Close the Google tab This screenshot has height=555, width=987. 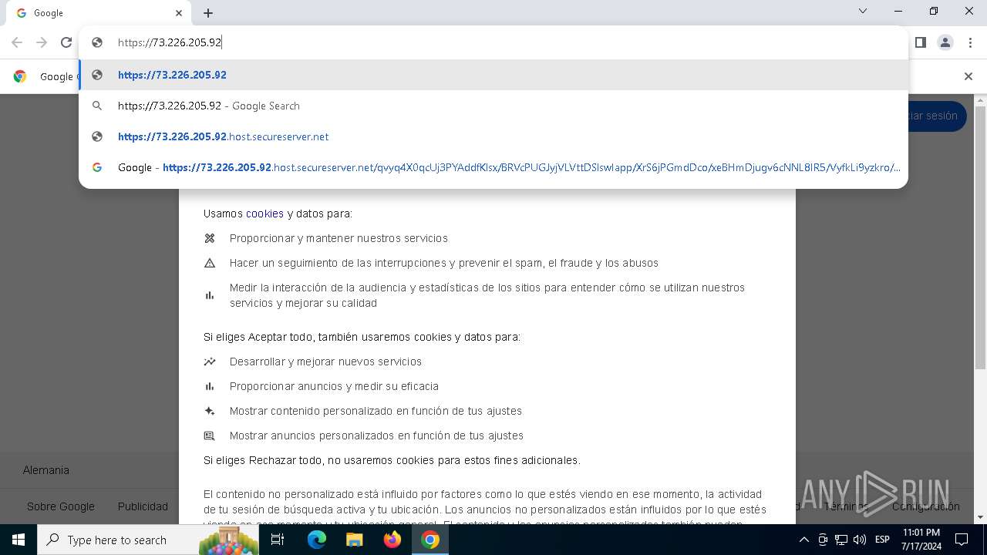click(179, 13)
